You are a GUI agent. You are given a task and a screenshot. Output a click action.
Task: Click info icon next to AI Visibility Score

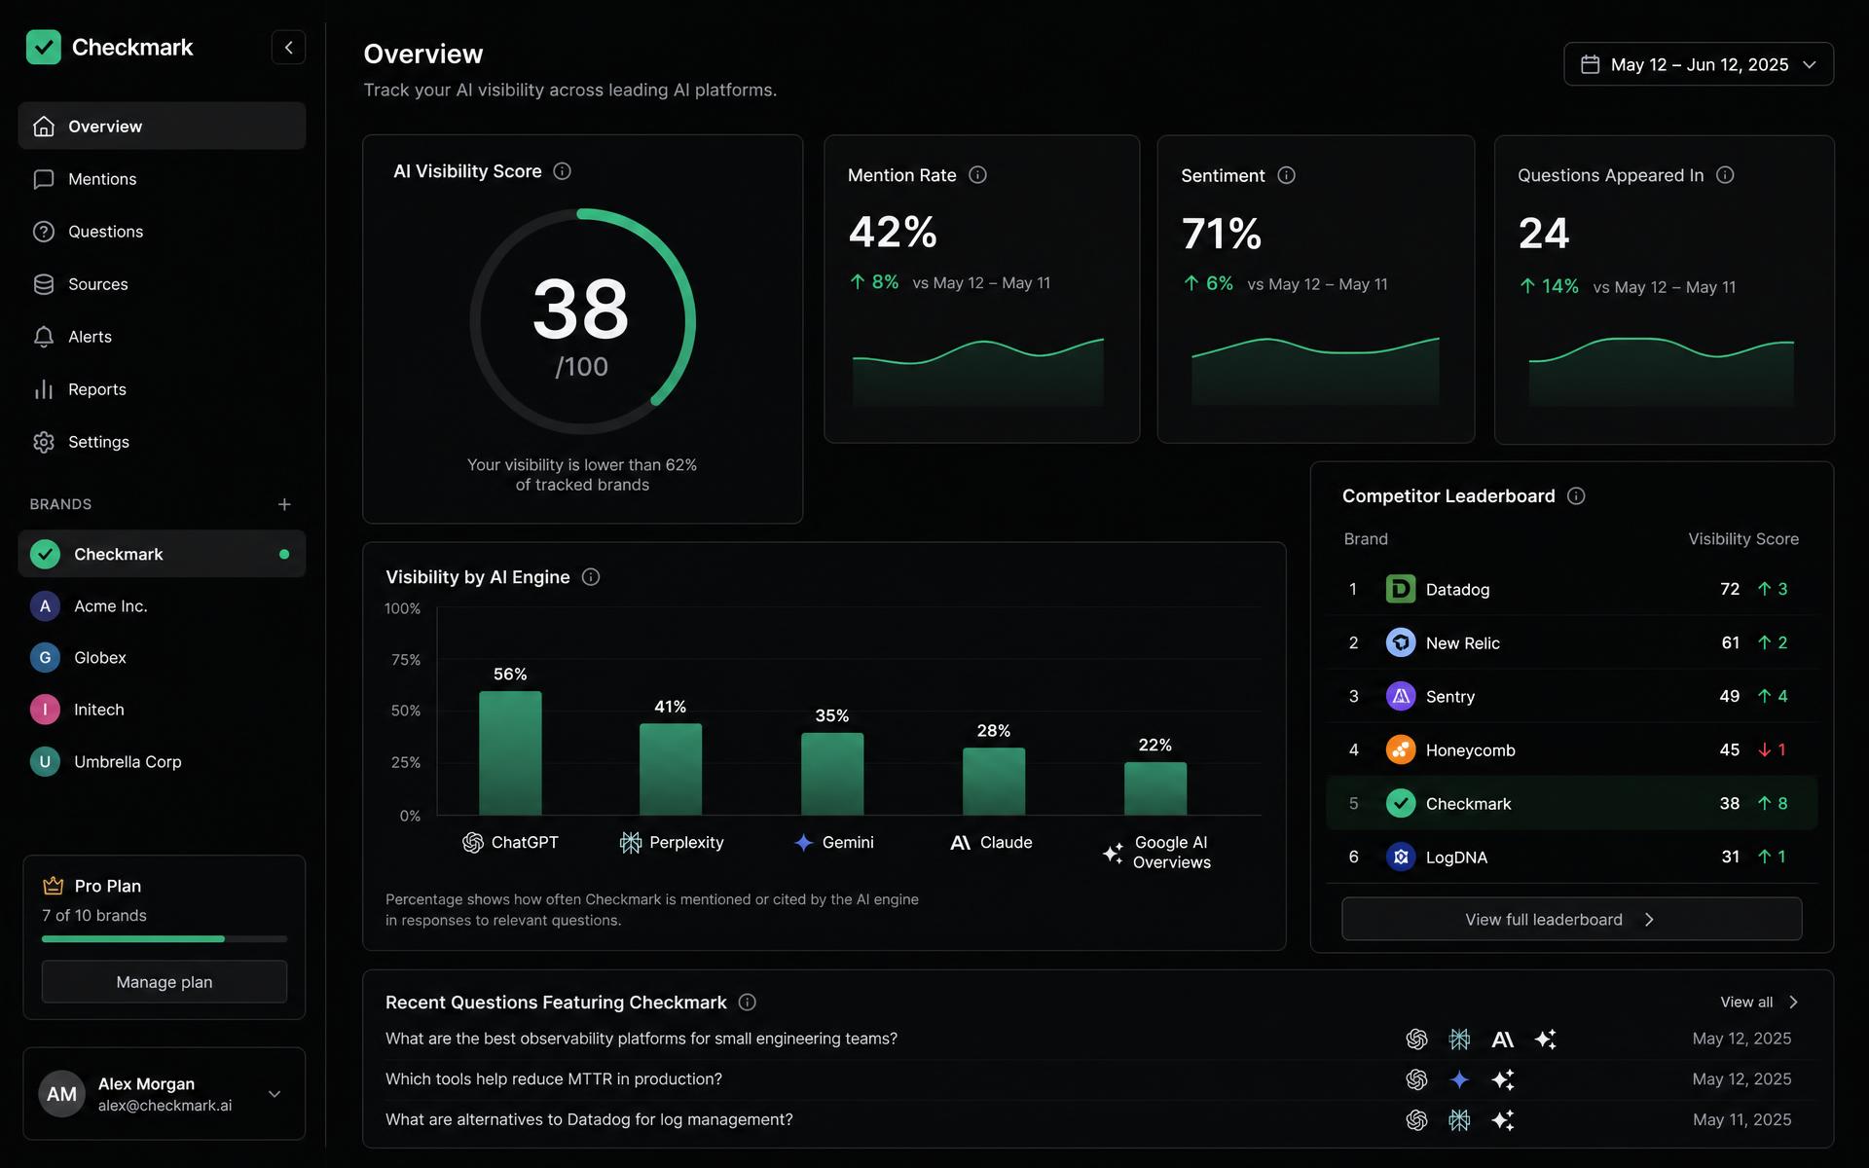click(x=562, y=171)
